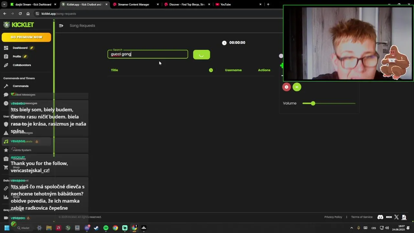Open Dashboard in the sidebar
Image resolution: width=414 pixels, height=233 pixels.
point(20,48)
